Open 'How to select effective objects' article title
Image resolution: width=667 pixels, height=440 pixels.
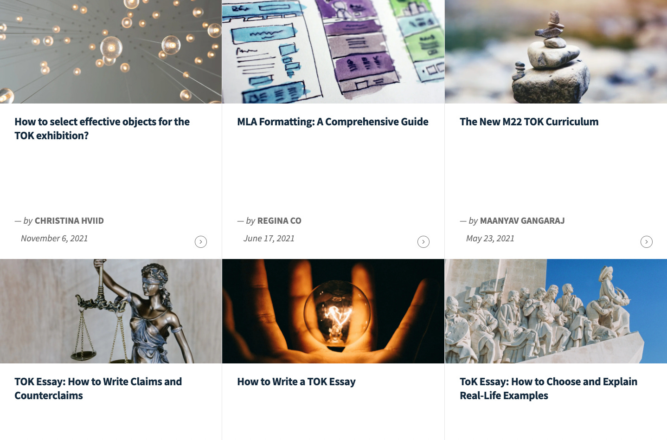click(x=102, y=129)
